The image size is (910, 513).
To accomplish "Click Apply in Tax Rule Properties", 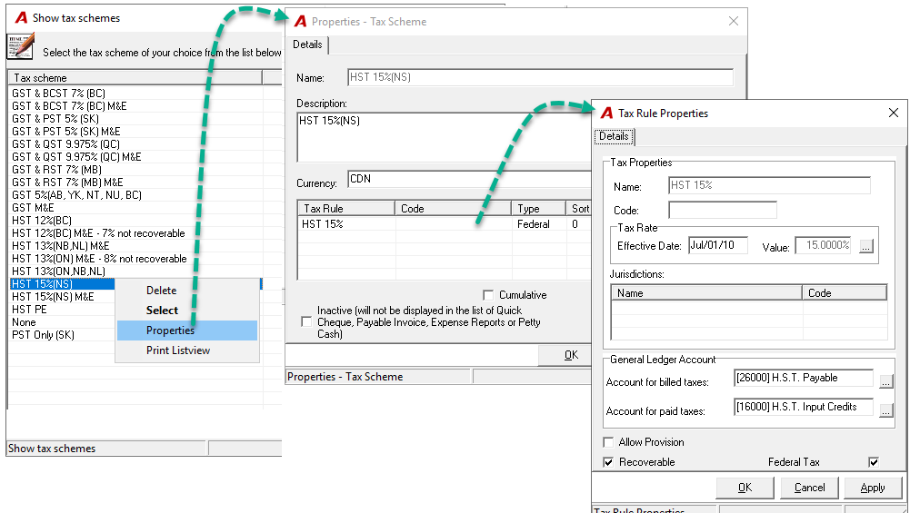I will [873, 488].
